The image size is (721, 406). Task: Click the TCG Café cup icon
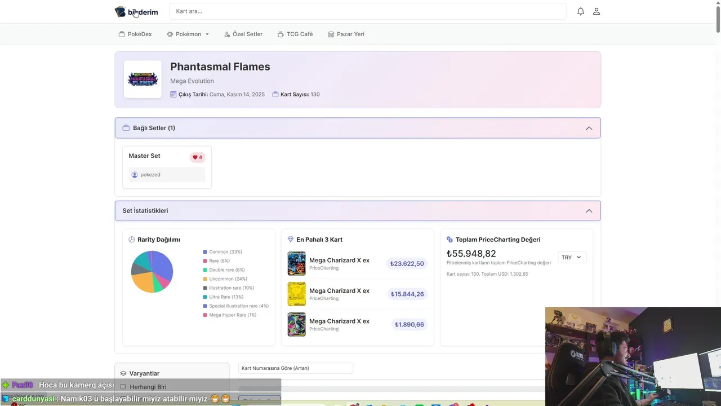tap(281, 34)
